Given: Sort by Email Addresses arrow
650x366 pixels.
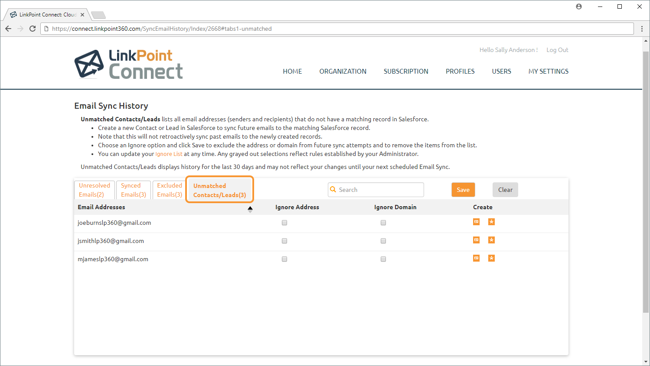Looking at the screenshot, I should (250, 209).
